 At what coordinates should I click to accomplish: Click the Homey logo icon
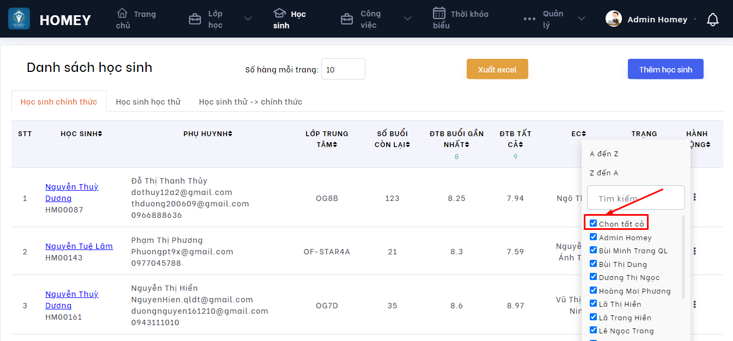19,19
